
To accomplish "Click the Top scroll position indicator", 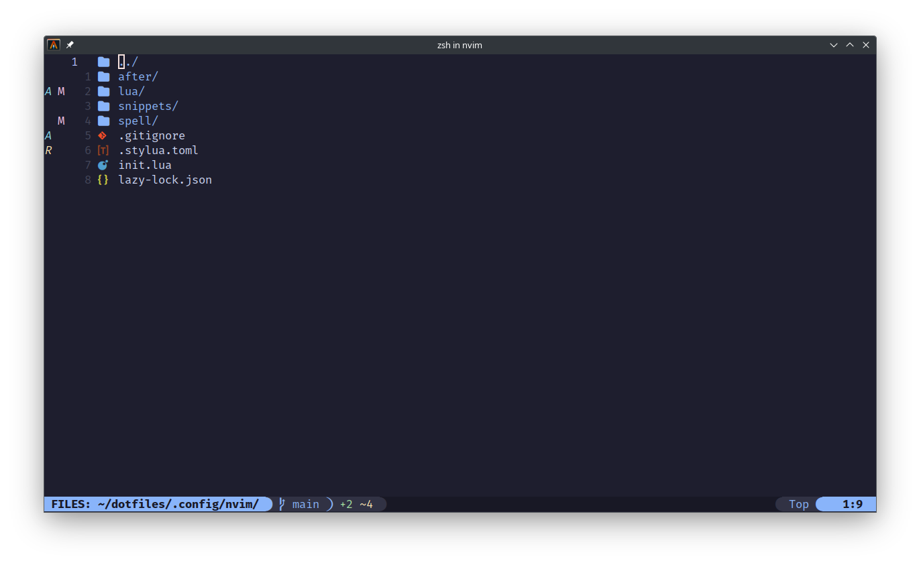I will 798,504.
